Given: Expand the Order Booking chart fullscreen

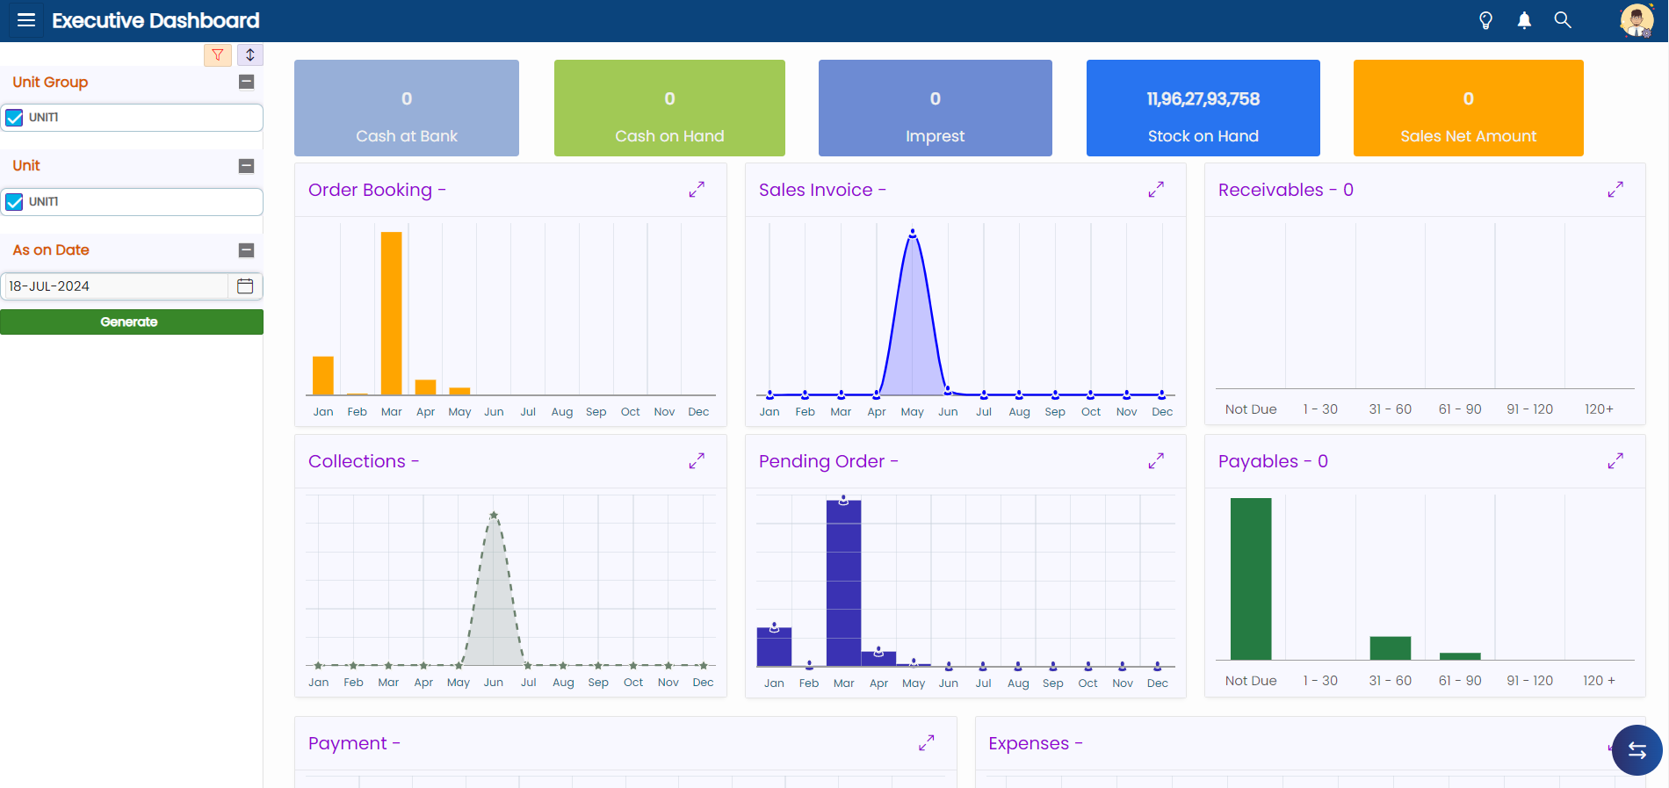Looking at the screenshot, I should (x=697, y=190).
